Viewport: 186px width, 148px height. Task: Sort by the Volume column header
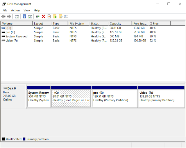17,23
